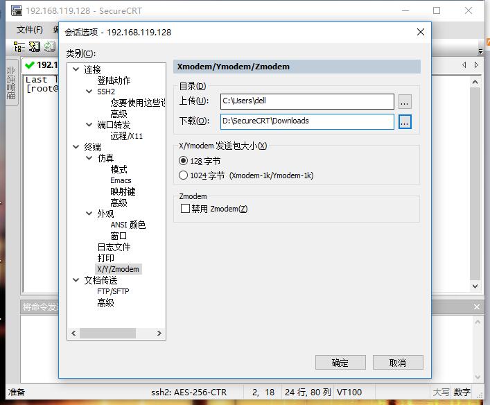Click the Quick Connect toolbar icon
This screenshot has height=405, width=490.
[35, 47]
